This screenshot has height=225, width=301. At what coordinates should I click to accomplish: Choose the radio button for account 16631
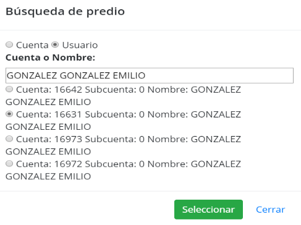tap(9, 114)
